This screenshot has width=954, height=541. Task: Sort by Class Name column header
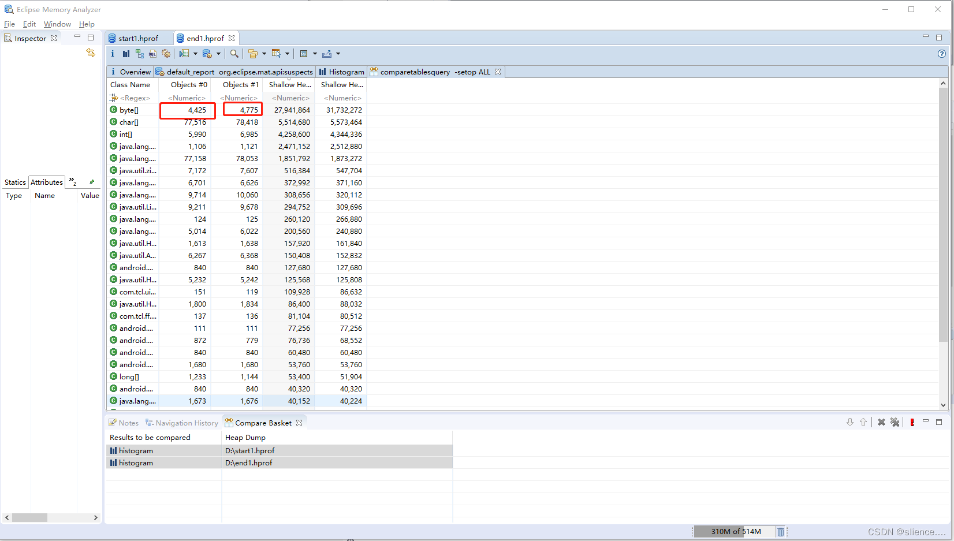pos(133,84)
